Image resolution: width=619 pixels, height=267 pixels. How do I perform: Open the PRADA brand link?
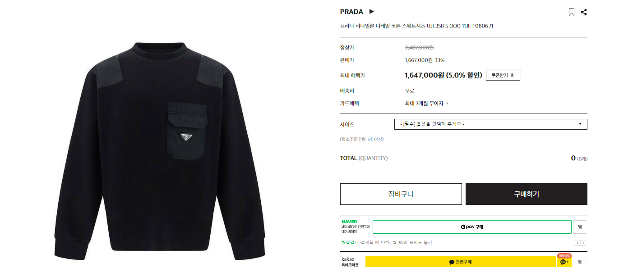point(351,12)
